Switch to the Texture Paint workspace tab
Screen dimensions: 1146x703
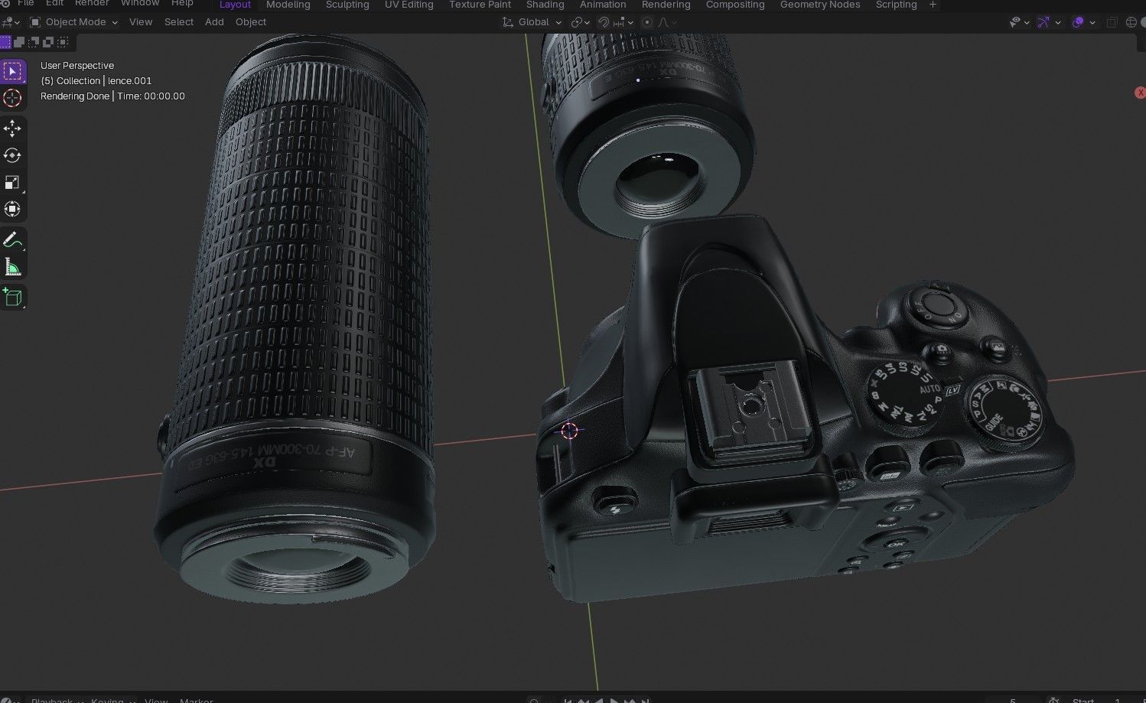pyautogui.click(x=480, y=5)
